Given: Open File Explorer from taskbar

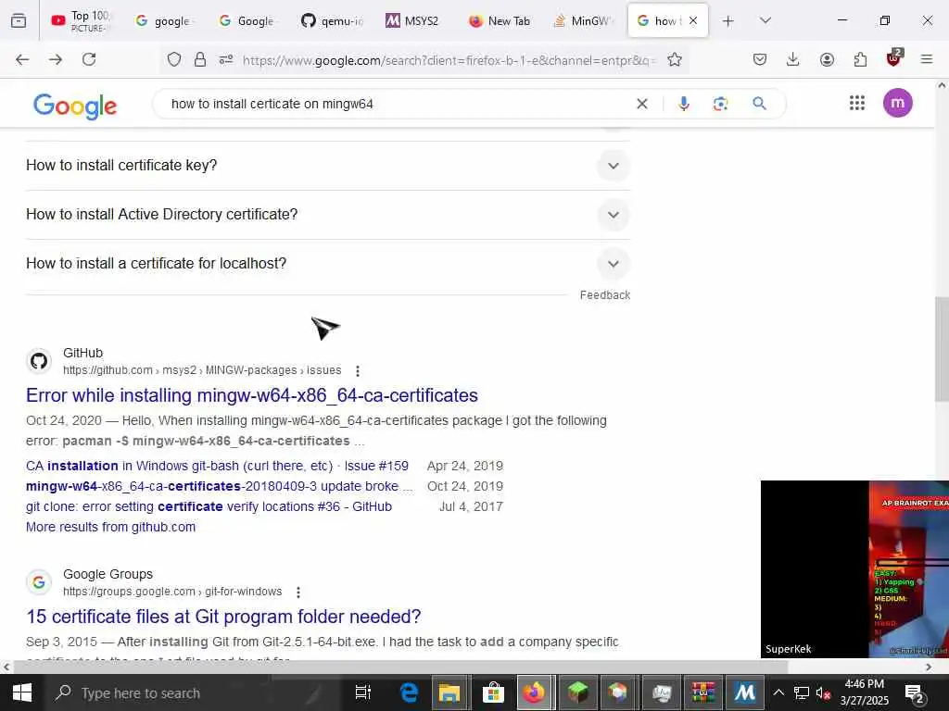Looking at the screenshot, I should 449,692.
